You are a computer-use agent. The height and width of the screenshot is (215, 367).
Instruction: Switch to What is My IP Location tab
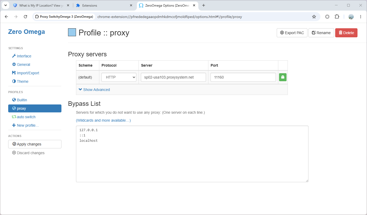click(42, 5)
